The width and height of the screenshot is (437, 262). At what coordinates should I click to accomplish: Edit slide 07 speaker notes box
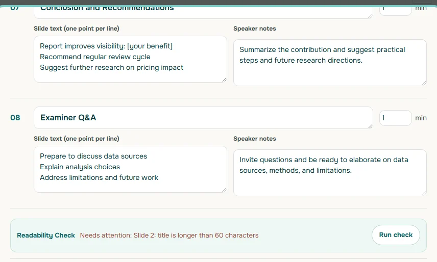330,63
